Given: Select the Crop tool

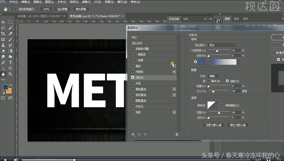Looking at the screenshot, I should 4,33.
